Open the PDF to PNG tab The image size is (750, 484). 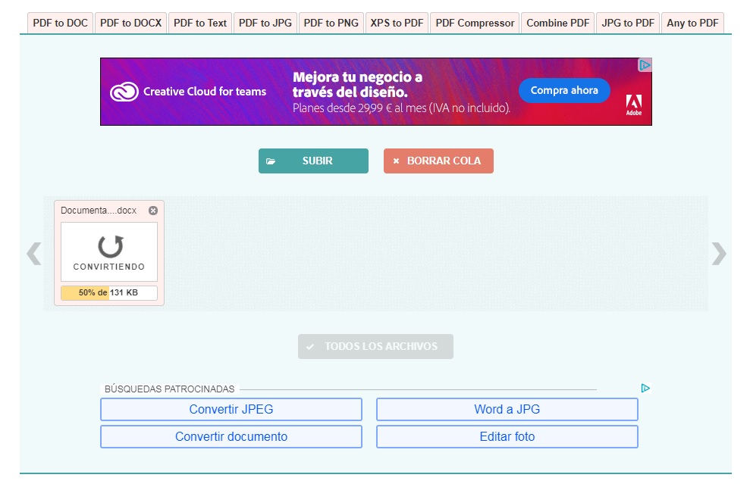click(x=331, y=23)
